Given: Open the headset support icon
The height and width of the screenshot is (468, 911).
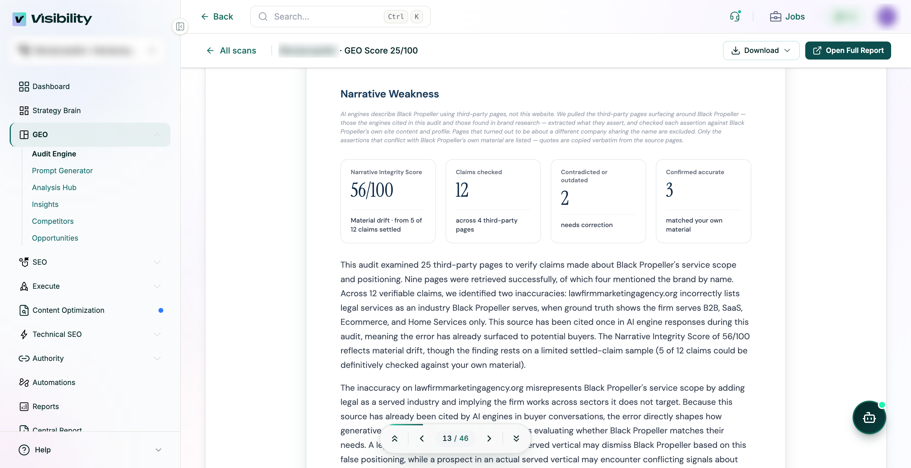Looking at the screenshot, I should point(735,16).
